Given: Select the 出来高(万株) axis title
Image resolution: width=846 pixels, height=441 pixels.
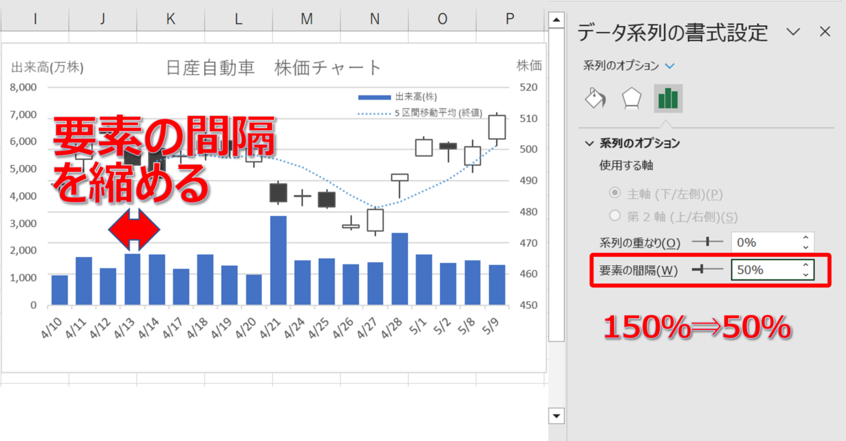Looking at the screenshot, I should coord(47,67).
